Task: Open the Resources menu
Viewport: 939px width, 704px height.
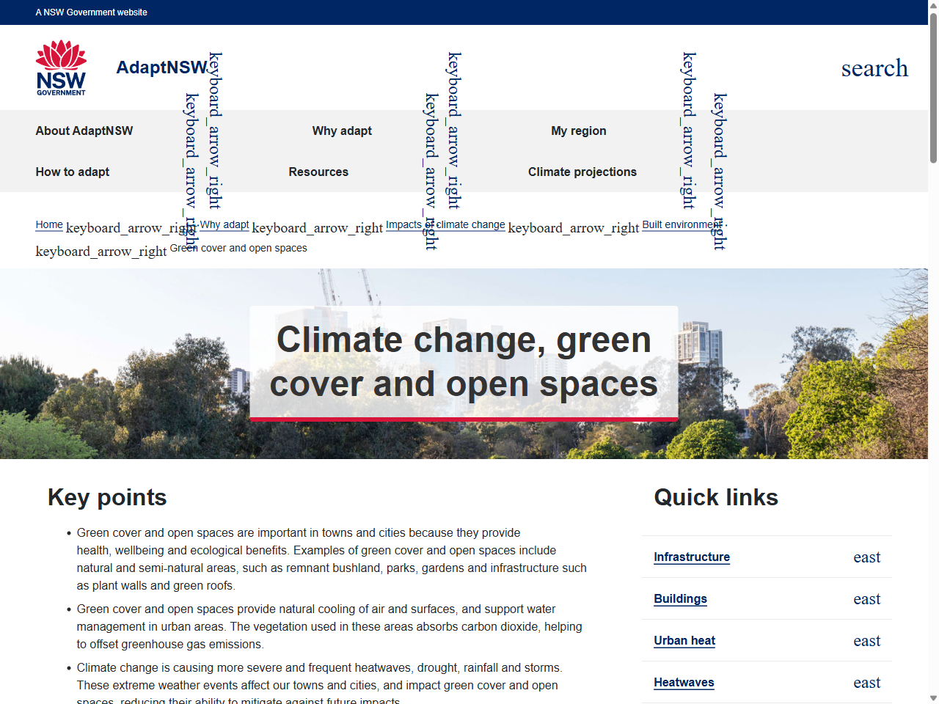Action: 318,172
